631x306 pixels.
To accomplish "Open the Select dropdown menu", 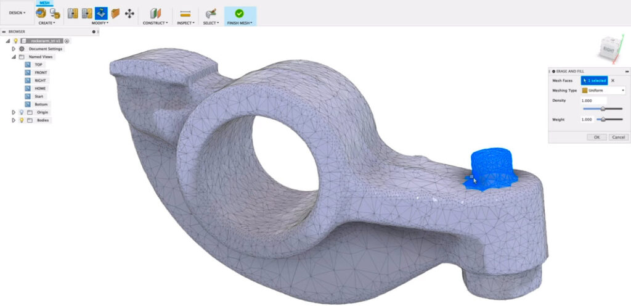I will click(x=211, y=23).
